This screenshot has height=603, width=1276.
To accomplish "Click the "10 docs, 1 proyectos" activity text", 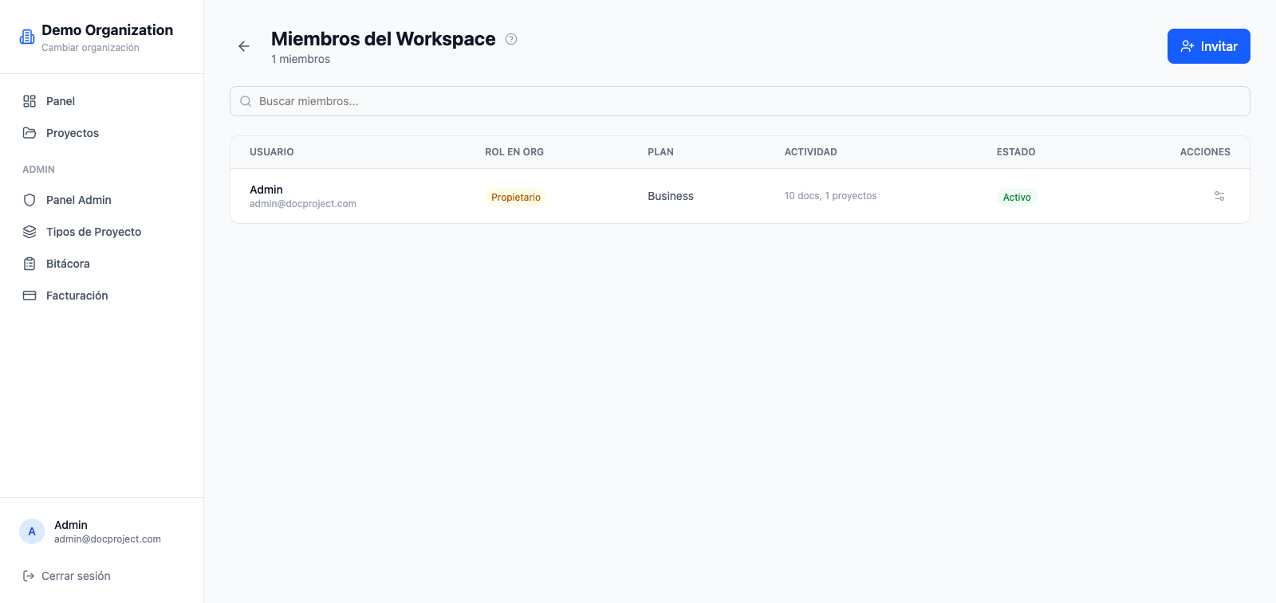I will [830, 196].
